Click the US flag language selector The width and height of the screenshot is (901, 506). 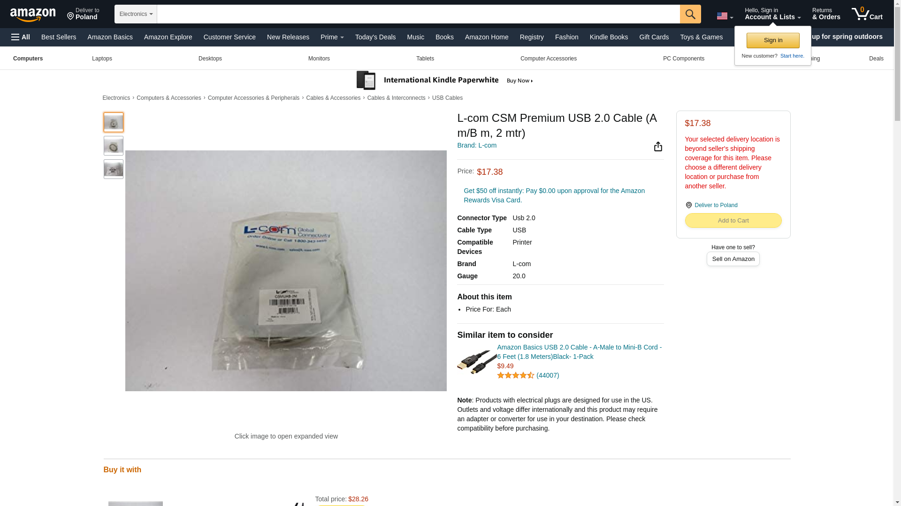(x=725, y=16)
